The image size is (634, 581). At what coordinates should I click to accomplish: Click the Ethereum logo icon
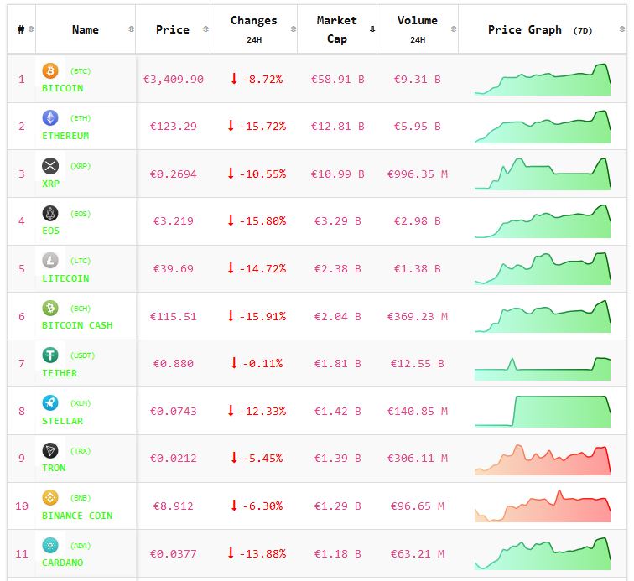click(50, 118)
